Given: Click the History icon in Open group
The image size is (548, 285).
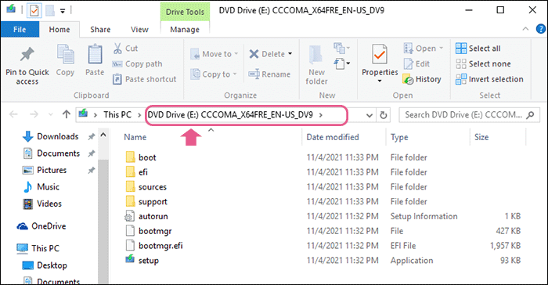Looking at the screenshot, I should (x=408, y=79).
